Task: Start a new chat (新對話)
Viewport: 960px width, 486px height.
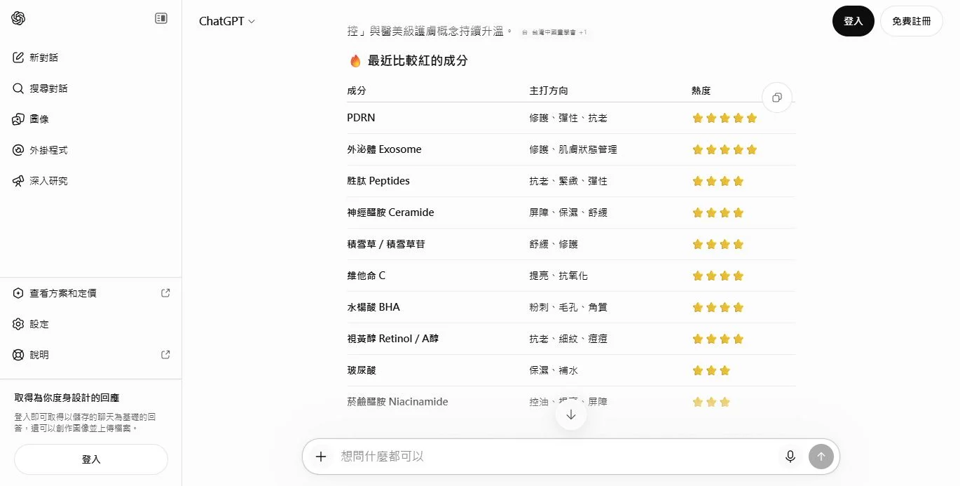Action: tap(91, 58)
